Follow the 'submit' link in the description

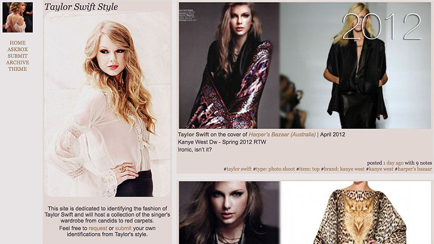(x=123, y=228)
